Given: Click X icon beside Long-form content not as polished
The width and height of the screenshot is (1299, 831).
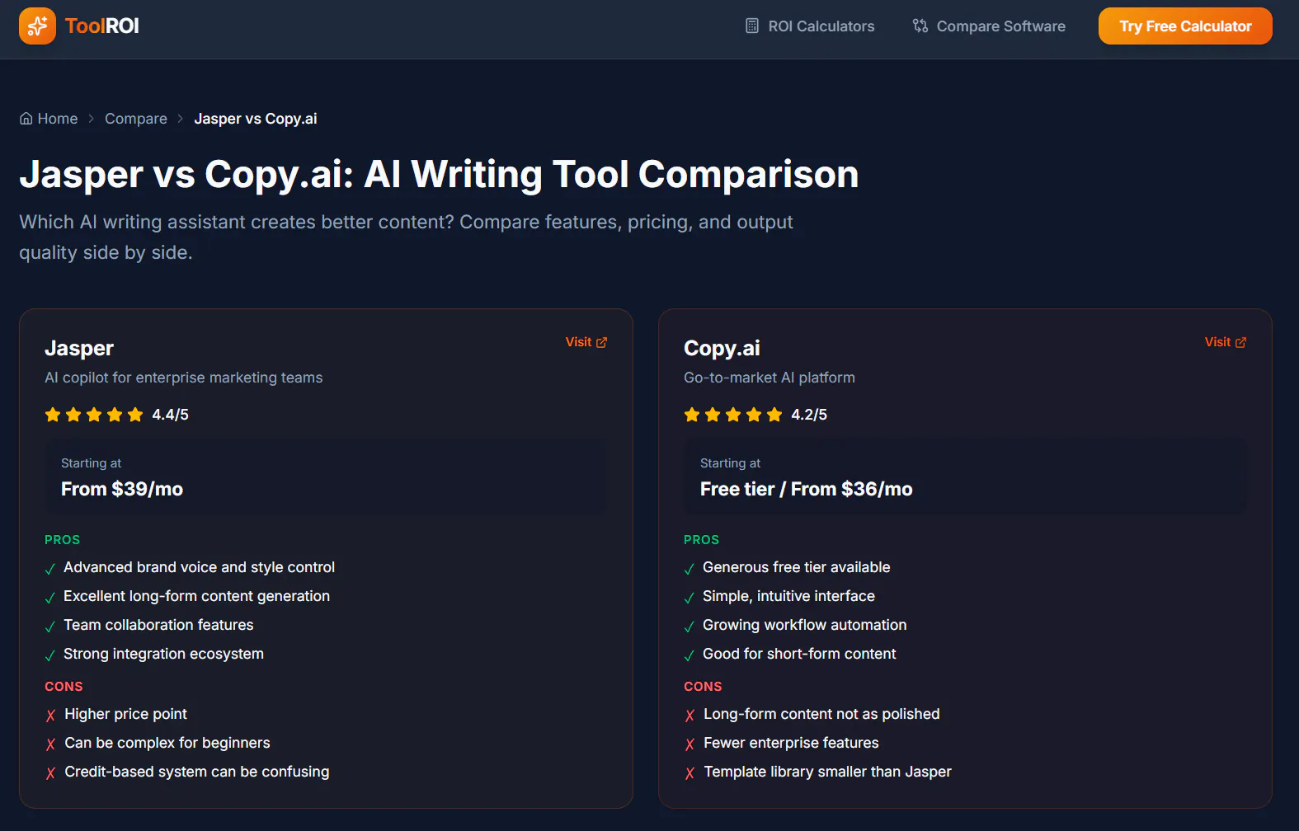Looking at the screenshot, I should pos(690,716).
